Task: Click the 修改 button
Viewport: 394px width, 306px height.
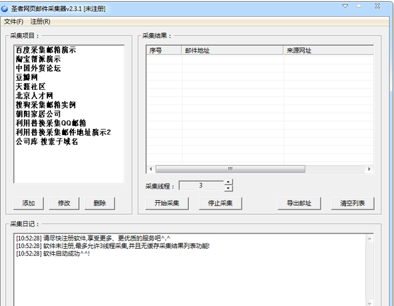Action: click(x=64, y=203)
